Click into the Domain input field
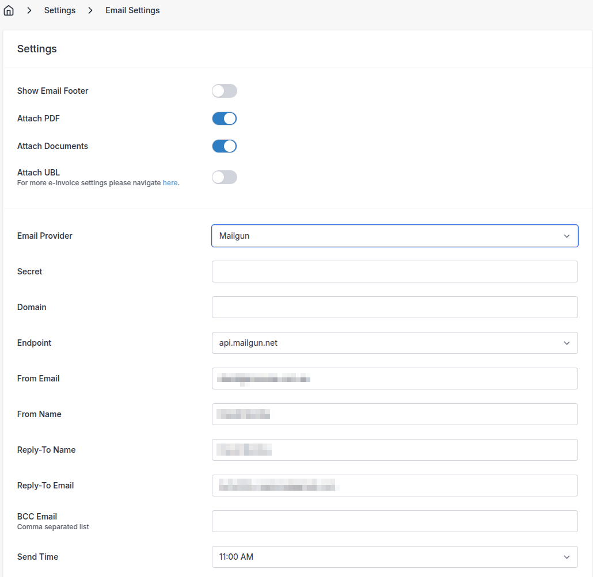593x577 pixels. (x=395, y=307)
